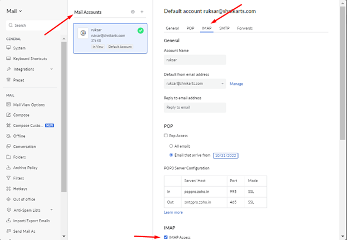347x240 pixels.
Task: Open Conversation settings icon
Action: point(8,146)
